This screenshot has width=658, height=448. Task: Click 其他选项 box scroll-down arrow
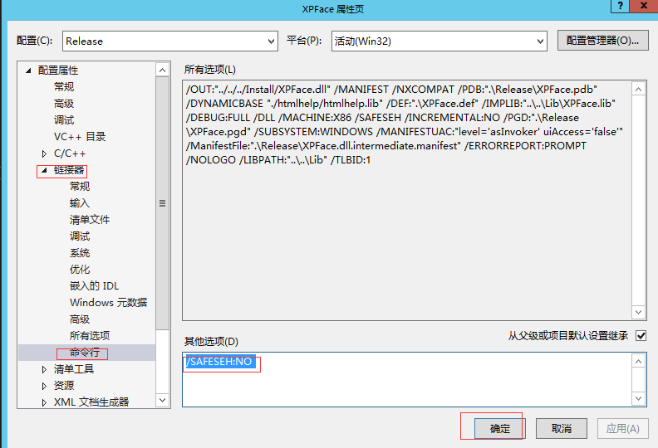pyautogui.click(x=638, y=398)
